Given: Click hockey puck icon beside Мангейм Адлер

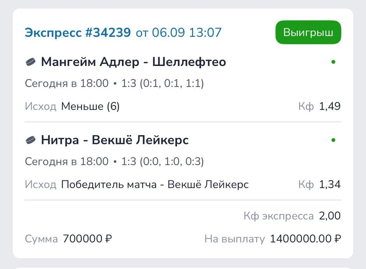Looking at the screenshot, I should click(31, 62).
